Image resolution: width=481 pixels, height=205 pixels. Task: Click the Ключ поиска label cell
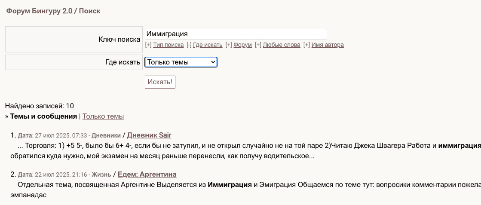coord(73,40)
